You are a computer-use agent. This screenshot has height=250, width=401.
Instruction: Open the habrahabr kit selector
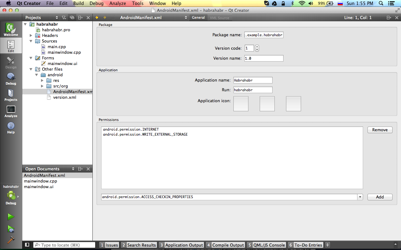pyautogui.click(x=11, y=195)
